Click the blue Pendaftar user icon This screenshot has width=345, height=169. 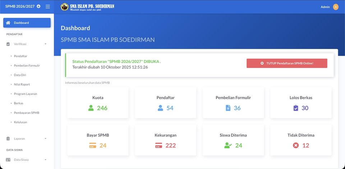tap(160, 108)
